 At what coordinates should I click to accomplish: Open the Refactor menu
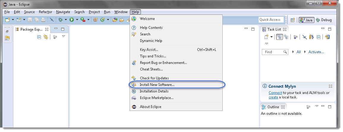(x=45, y=12)
